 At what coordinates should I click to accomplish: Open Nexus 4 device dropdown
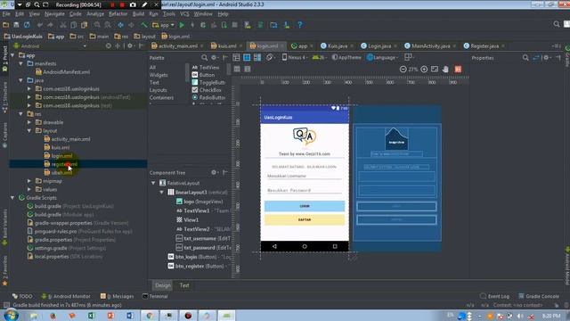[x=295, y=57]
